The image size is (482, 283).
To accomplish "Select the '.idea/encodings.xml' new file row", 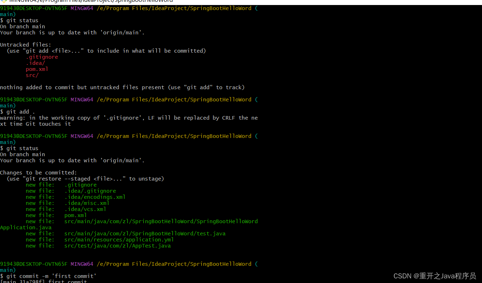I will click(x=76, y=197).
